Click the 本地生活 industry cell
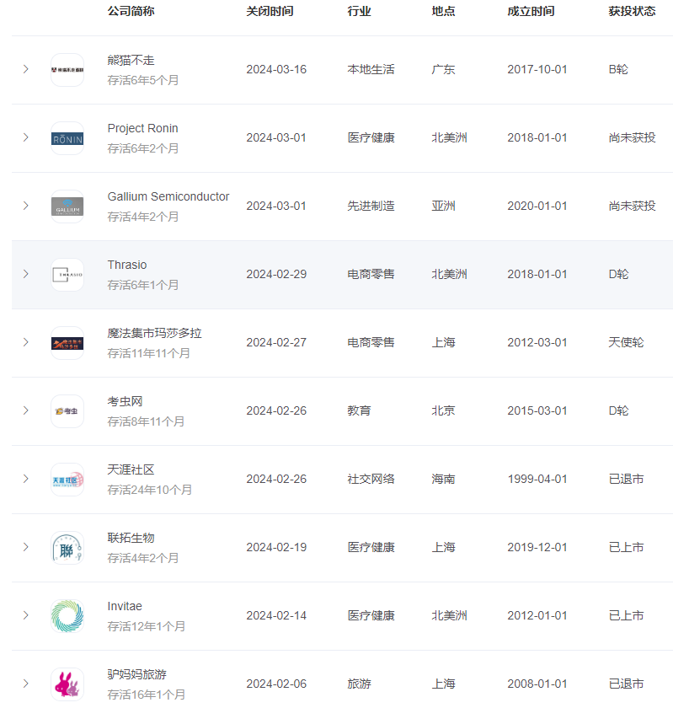673x708 pixels. (x=371, y=69)
